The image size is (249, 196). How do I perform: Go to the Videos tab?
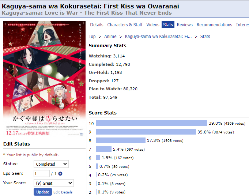[153, 25]
